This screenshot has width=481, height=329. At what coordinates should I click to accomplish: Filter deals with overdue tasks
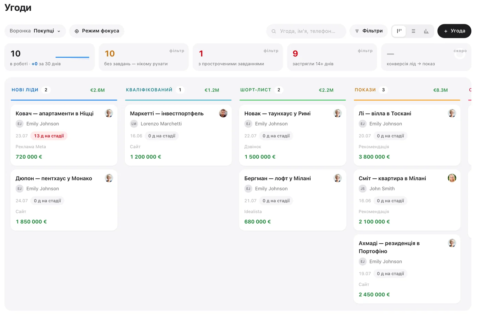point(238,57)
